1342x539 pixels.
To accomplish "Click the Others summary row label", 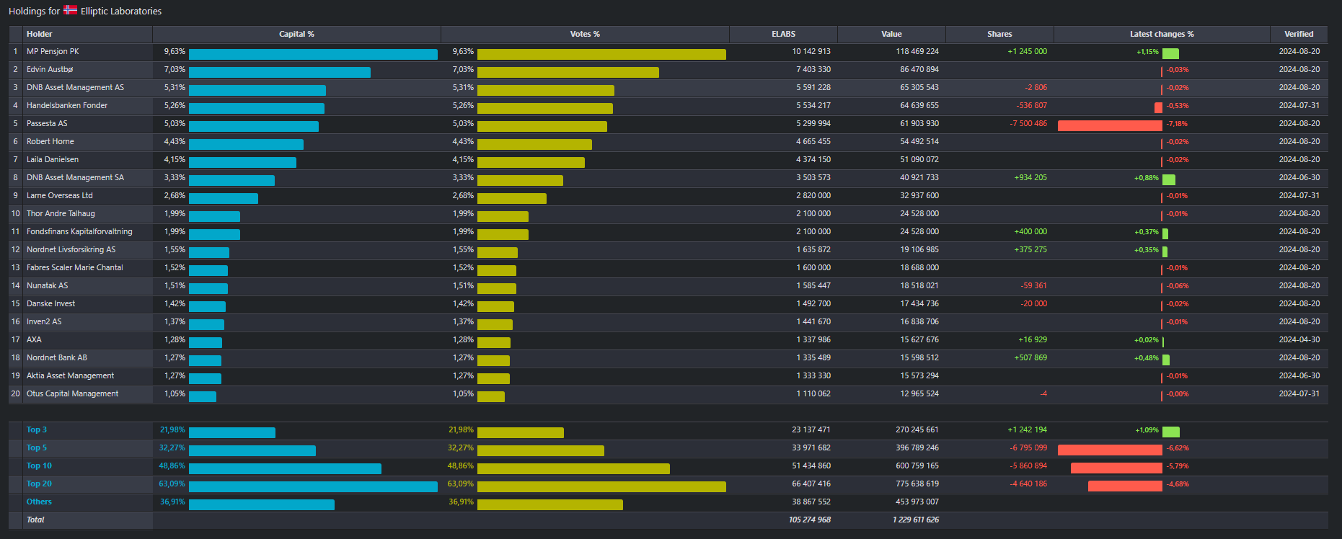I will [39, 502].
